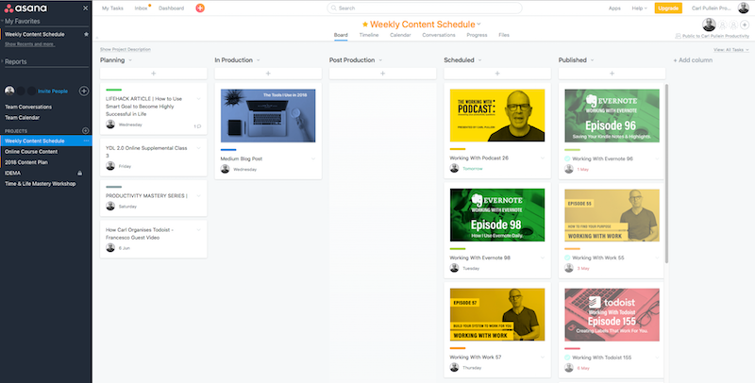Expand options chevron on Medium Blog Post card
Image resolution: width=755 pixels, height=383 pixels.
click(313, 158)
